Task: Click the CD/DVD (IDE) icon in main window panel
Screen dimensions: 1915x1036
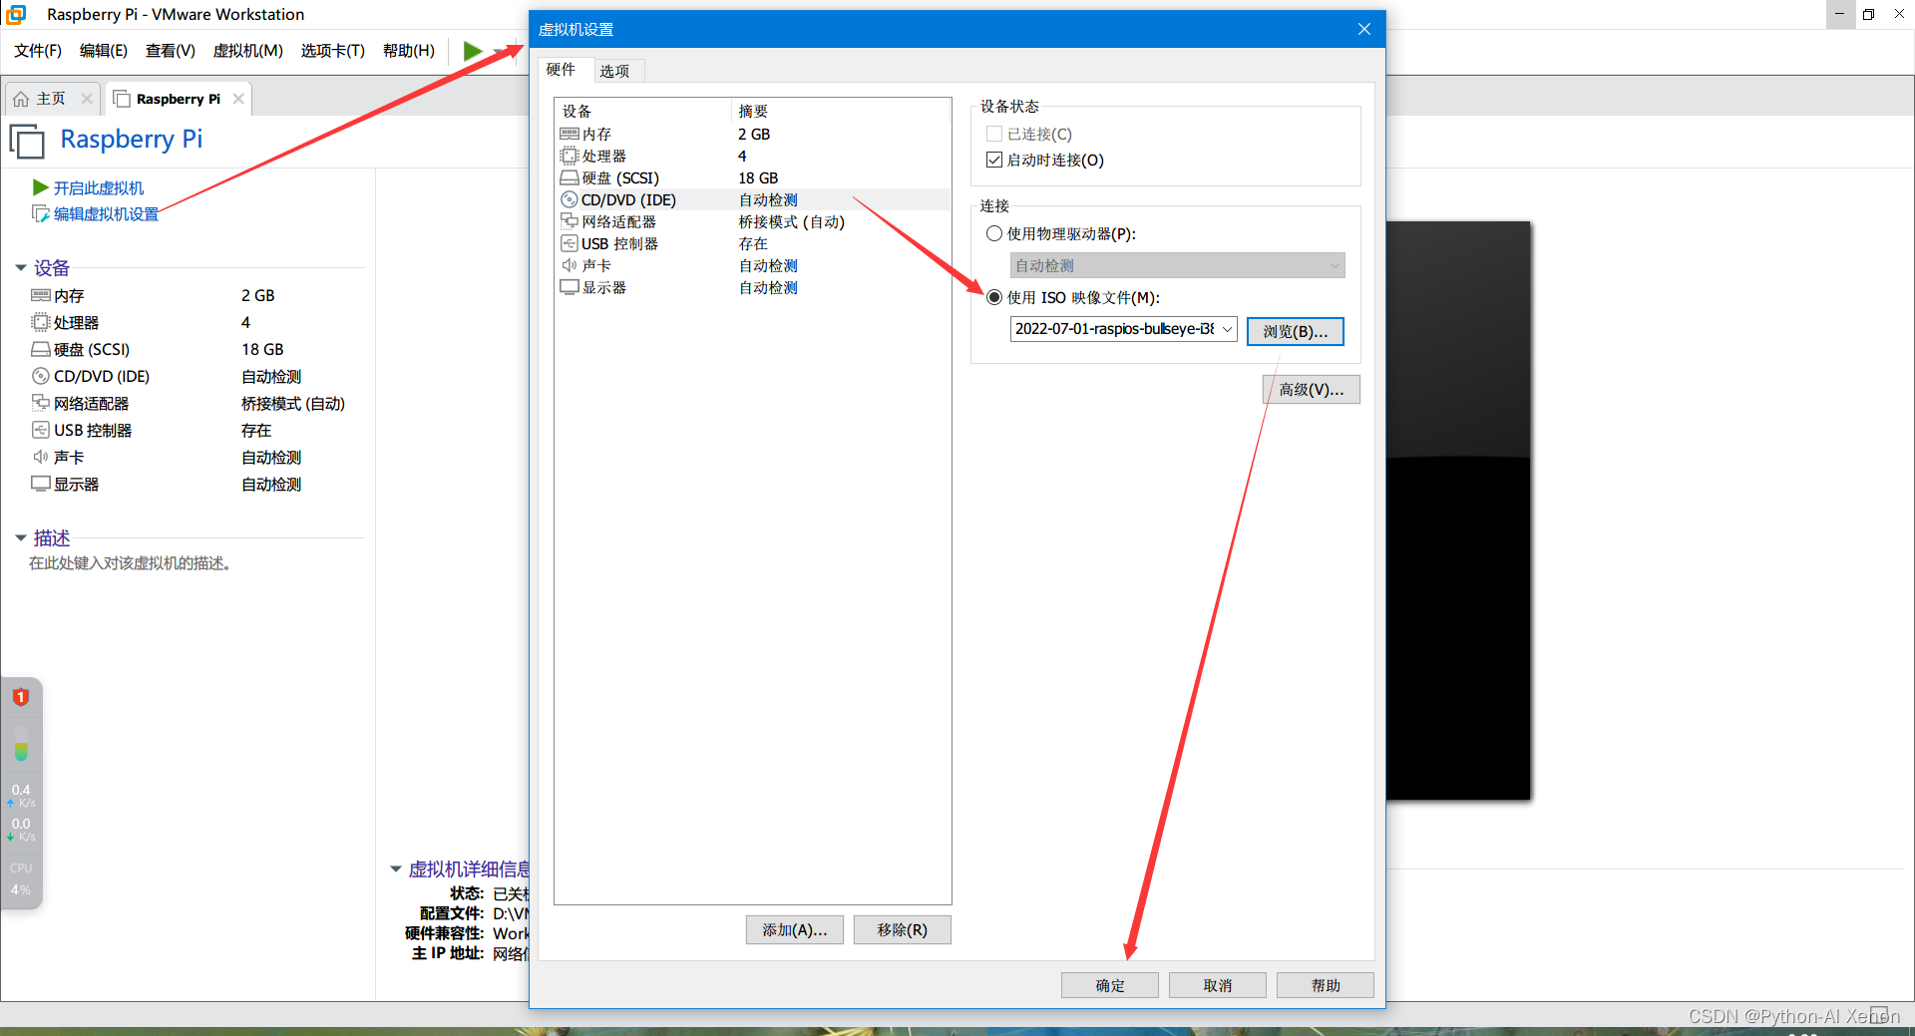Action: (x=41, y=376)
